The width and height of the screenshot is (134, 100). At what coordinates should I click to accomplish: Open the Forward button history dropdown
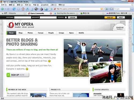11,9
